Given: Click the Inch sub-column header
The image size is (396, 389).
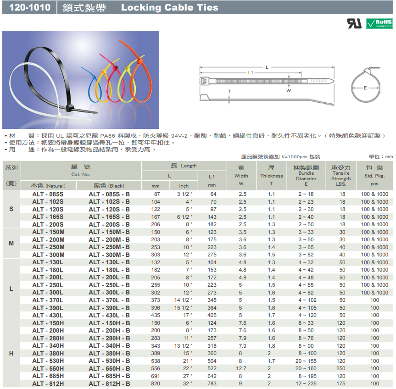Looking at the screenshot, I should 184,186.
